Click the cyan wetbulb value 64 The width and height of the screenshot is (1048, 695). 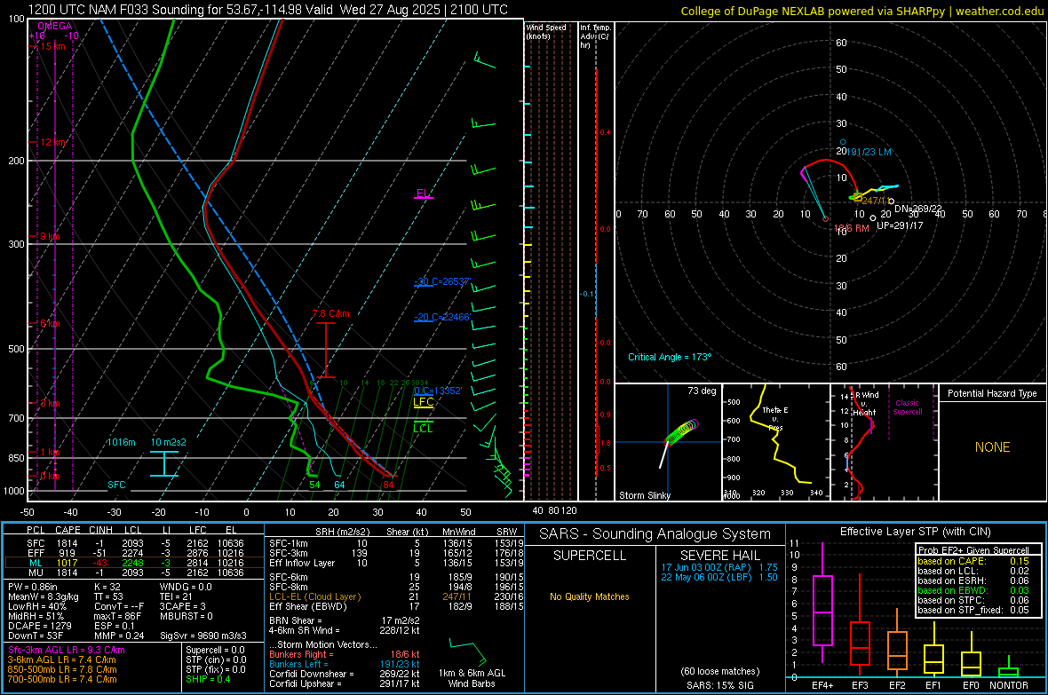tap(339, 485)
